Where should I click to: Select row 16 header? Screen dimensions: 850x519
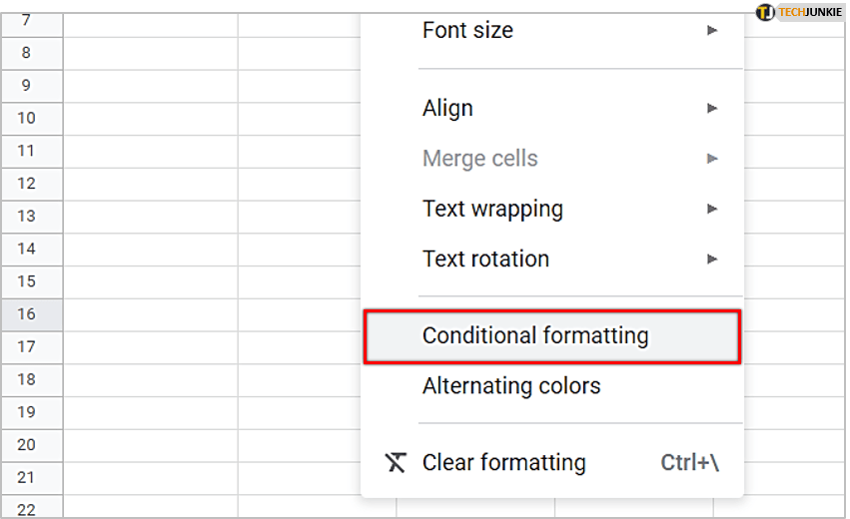coord(27,314)
